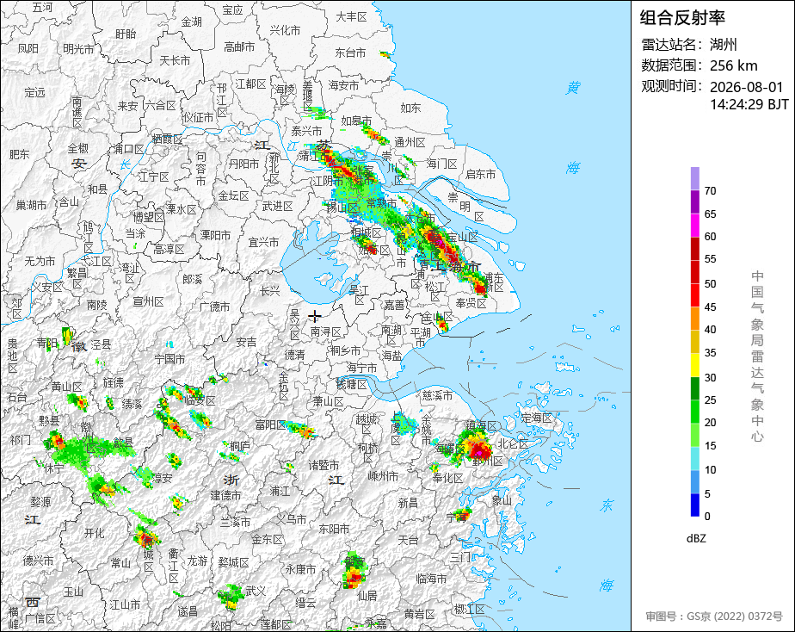This screenshot has width=795, height=632.
Task: Click the 东台市 map label
Action: pyautogui.click(x=350, y=53)
